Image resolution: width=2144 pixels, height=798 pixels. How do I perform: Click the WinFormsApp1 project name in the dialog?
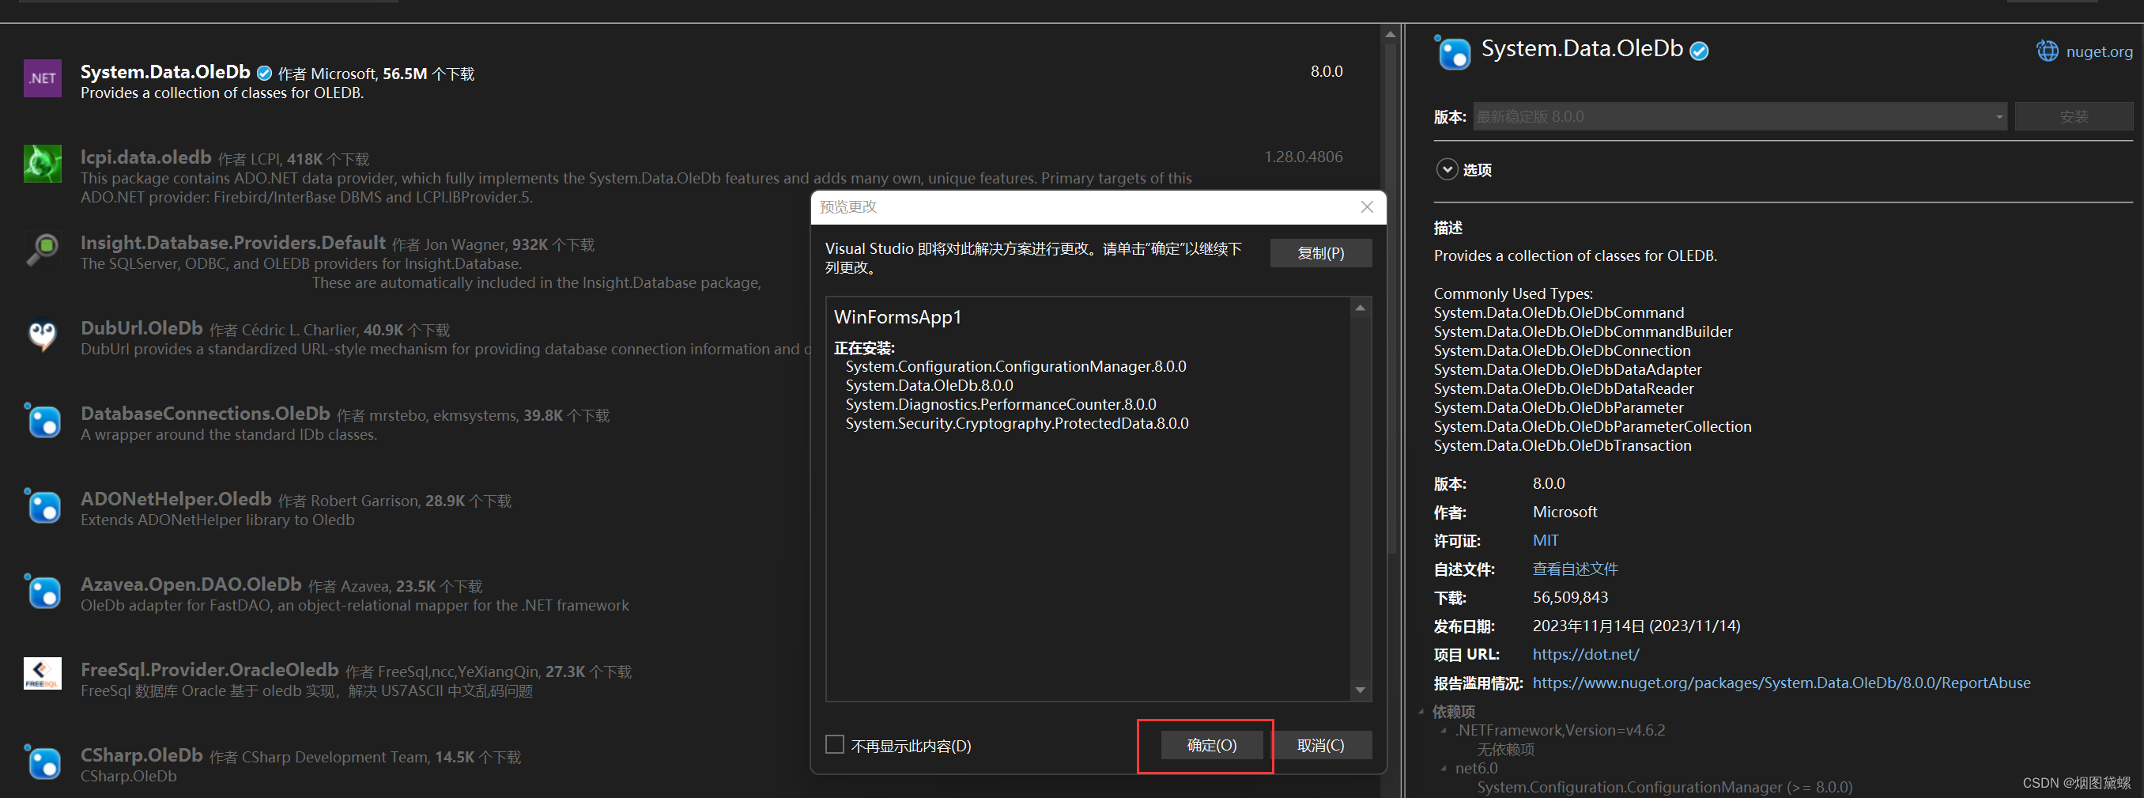(897, 316)
